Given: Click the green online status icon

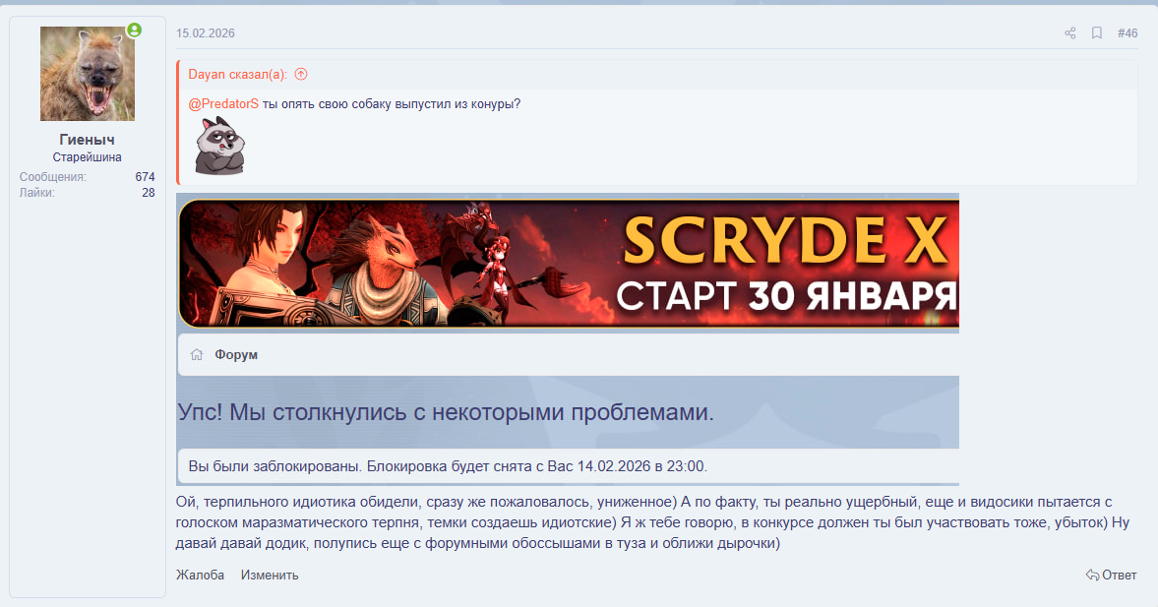Looking at the screenshot, I should pos(134,30).
